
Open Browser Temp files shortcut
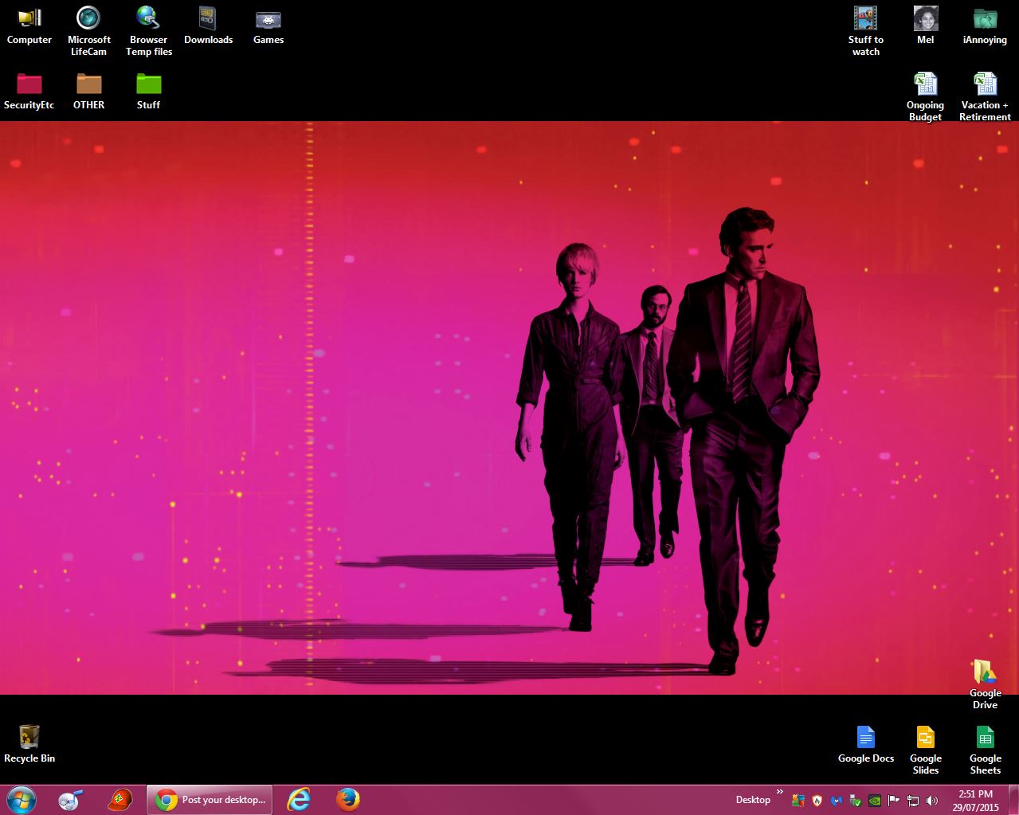coord(148,31)
